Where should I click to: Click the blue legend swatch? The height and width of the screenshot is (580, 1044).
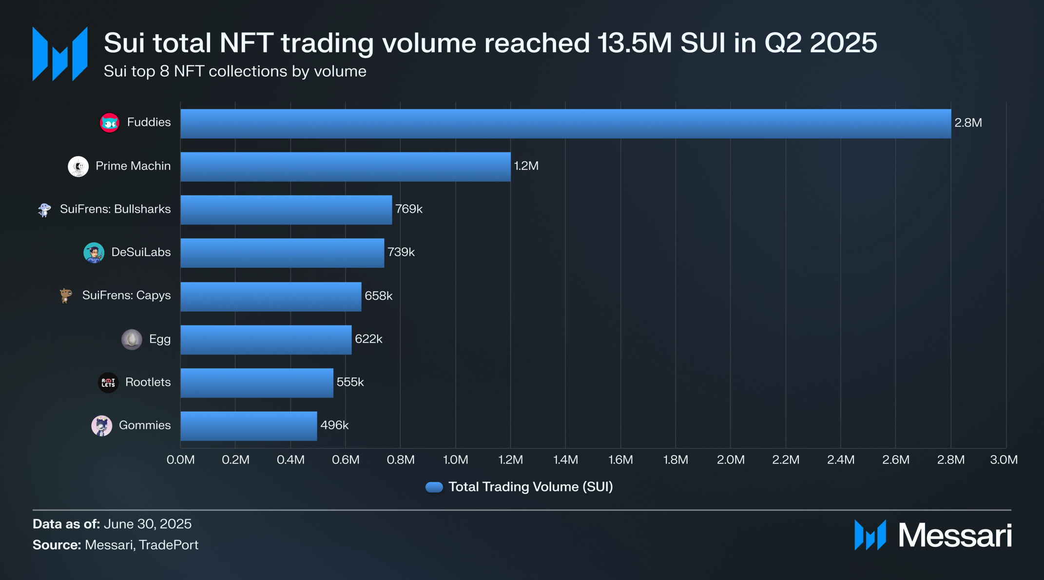434,487
